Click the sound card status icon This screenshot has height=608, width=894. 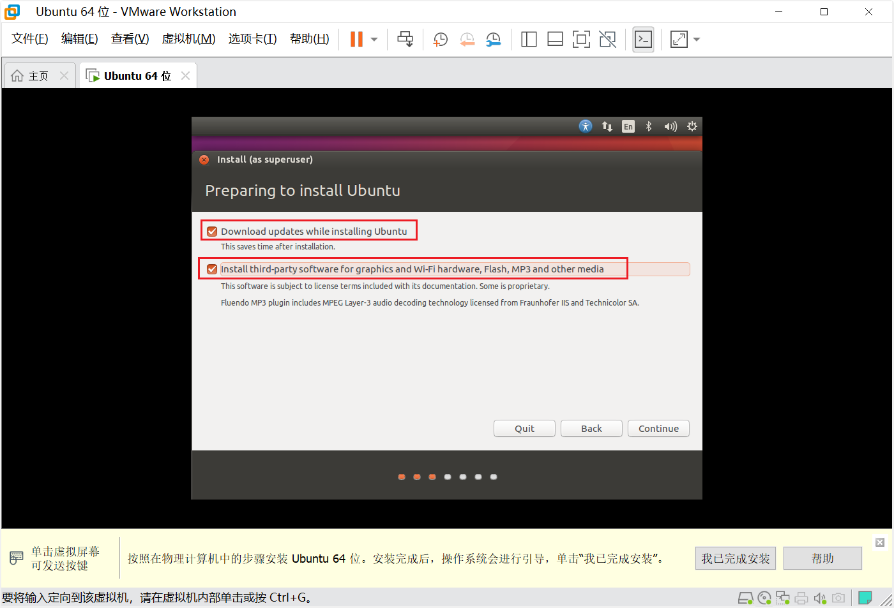[x=820, y=598]
